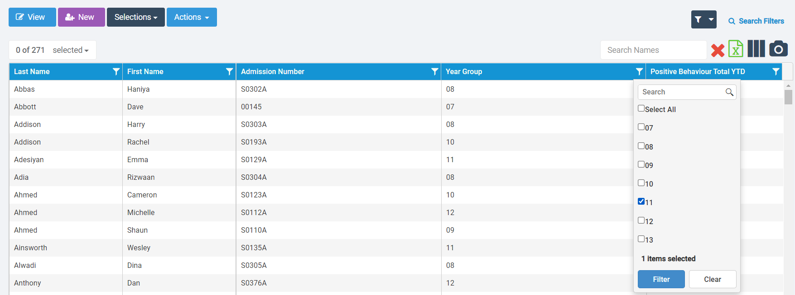Click the red X clear icon
The image size is (795, 295).
(718, 50)
